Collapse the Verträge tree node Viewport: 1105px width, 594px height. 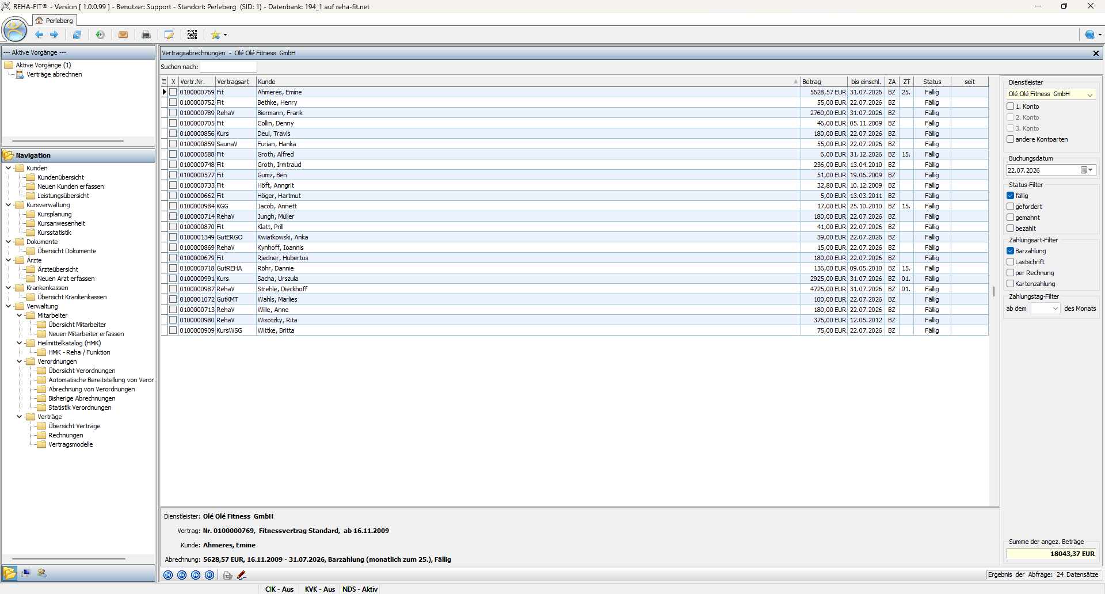(x=20, y=417)
